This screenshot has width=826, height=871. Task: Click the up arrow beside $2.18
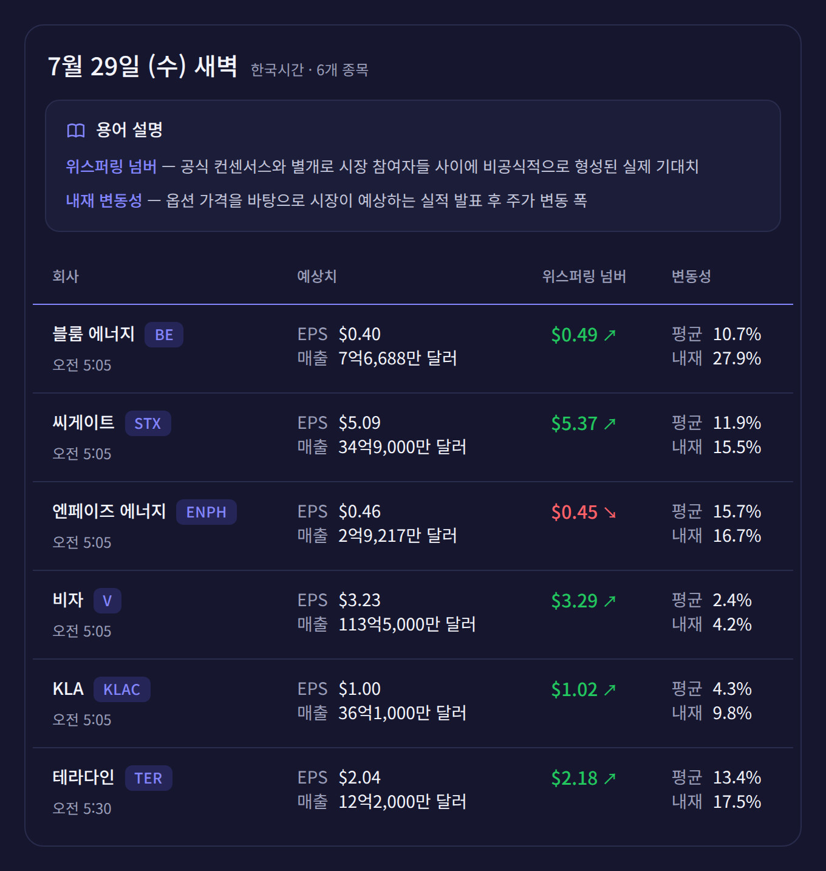coord(610,778)
